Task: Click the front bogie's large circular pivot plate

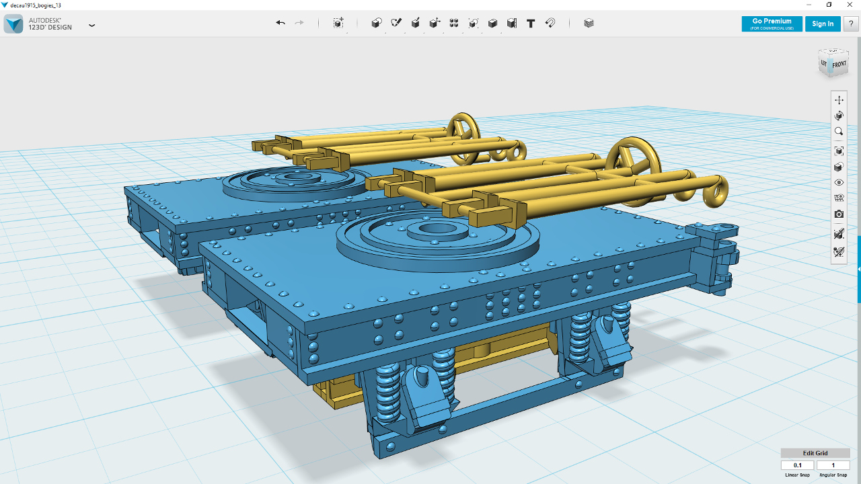Action: (438, 240)
